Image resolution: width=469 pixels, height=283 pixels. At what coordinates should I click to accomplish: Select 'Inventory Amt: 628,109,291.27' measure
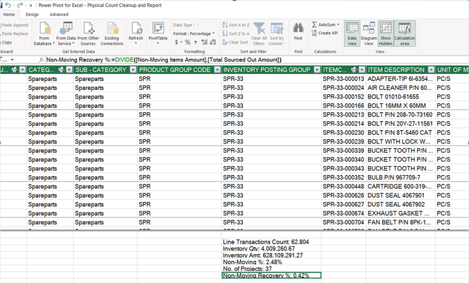(271, 255)
